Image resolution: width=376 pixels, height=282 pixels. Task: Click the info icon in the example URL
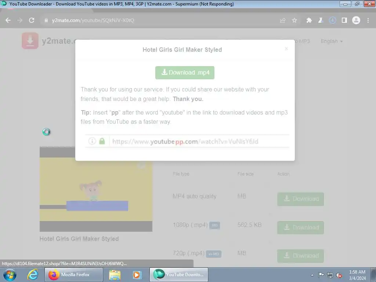coord(92,141)
